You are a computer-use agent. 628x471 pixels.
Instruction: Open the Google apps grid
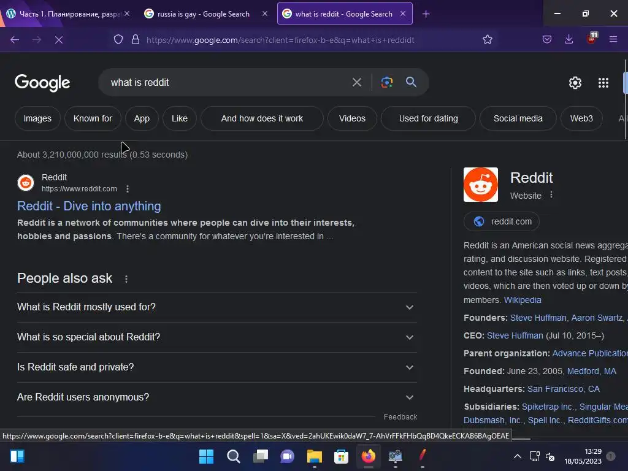tap(603, 83)
